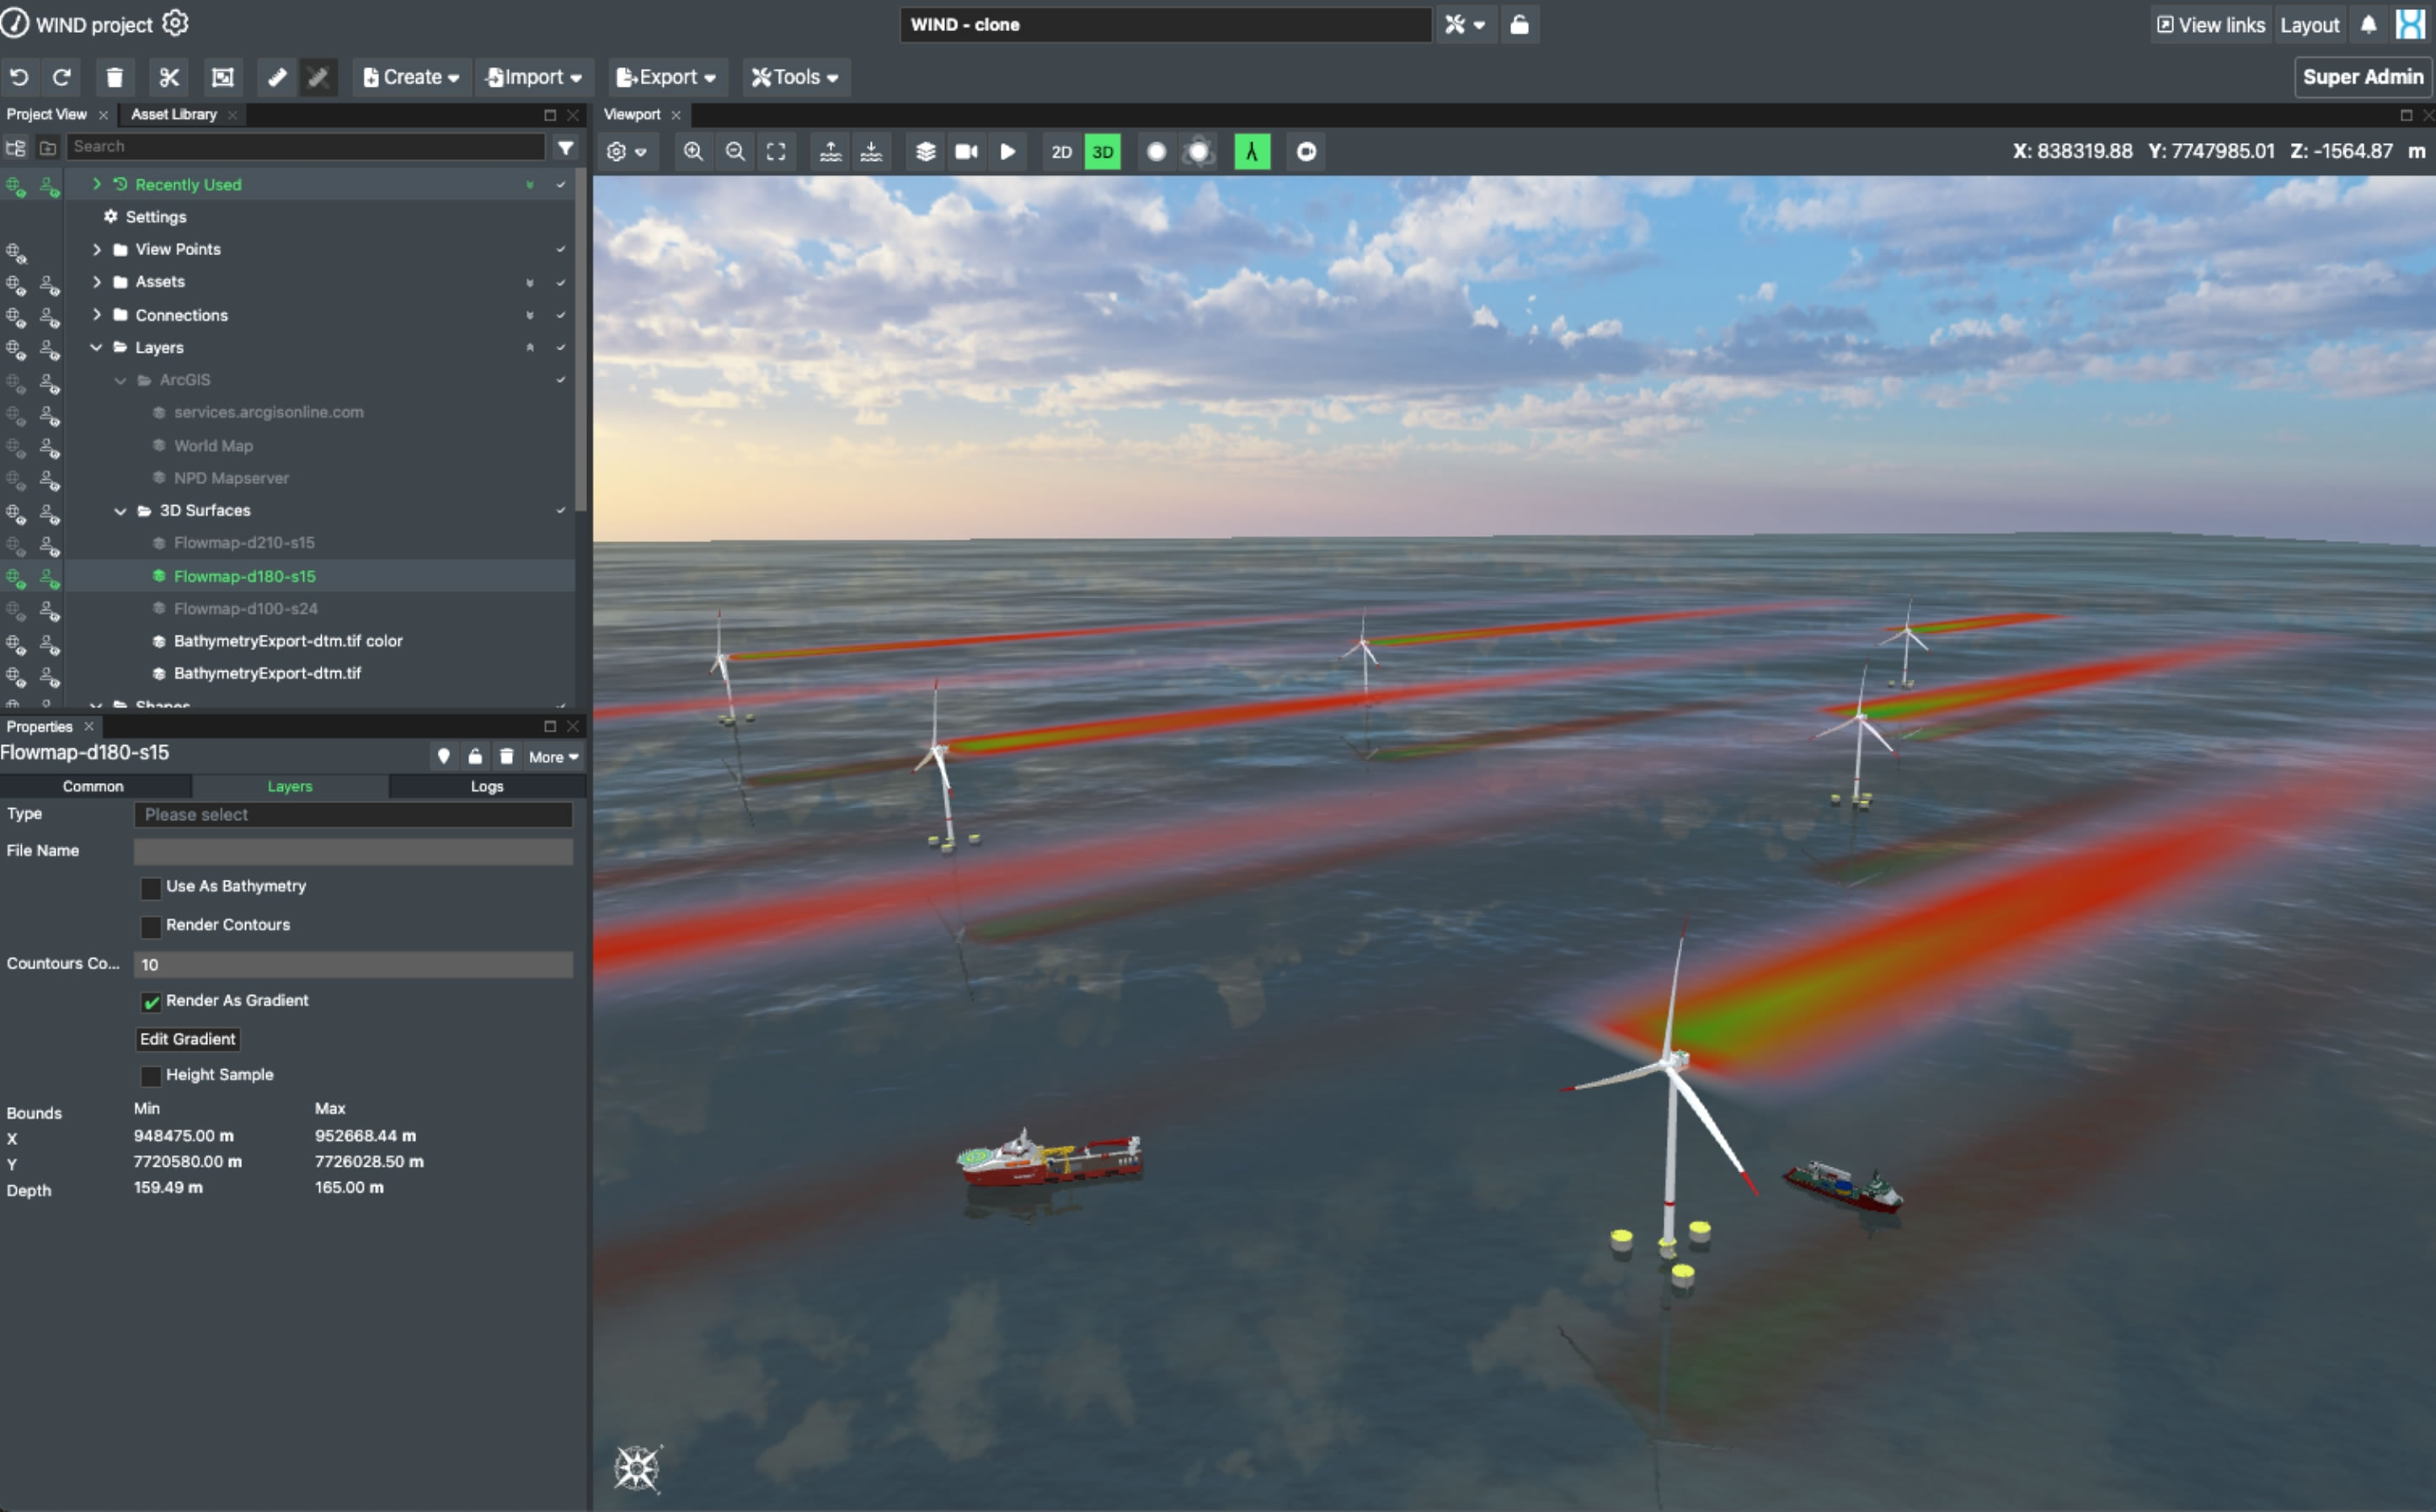Tick the Height Sample checkbox
The height and width of the screenshot is (1512, 2436).
click(x=151, y=1076)
